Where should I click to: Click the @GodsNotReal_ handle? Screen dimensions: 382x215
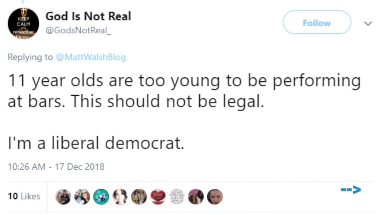[78, 31]
